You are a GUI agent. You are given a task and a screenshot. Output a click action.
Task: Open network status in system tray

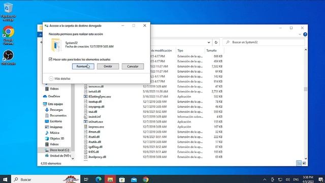tap(280, 179)
